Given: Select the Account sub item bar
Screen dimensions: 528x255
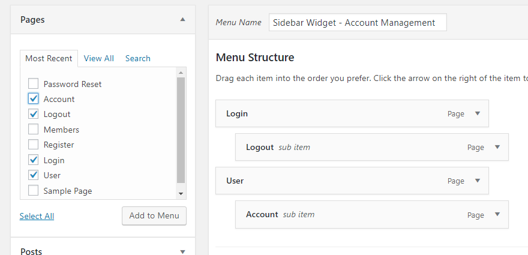Looking at the screenshot, I should pyautogui.click(x=372, y=215).
